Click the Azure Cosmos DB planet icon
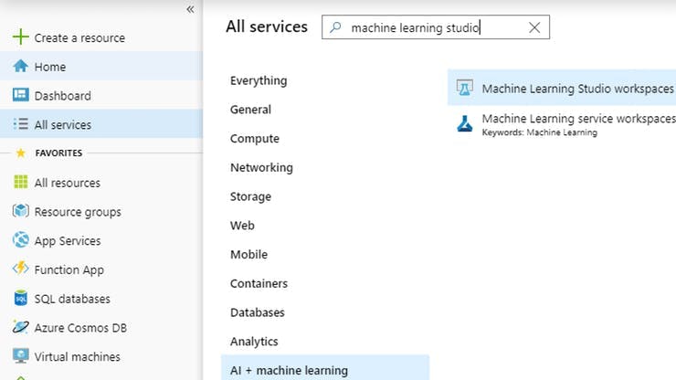This screenshot has width=676, height=380. [20, 327]
